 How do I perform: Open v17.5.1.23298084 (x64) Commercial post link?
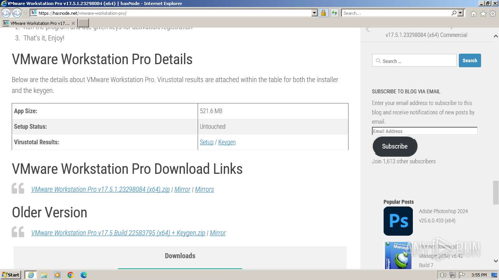tap(426, 35)
